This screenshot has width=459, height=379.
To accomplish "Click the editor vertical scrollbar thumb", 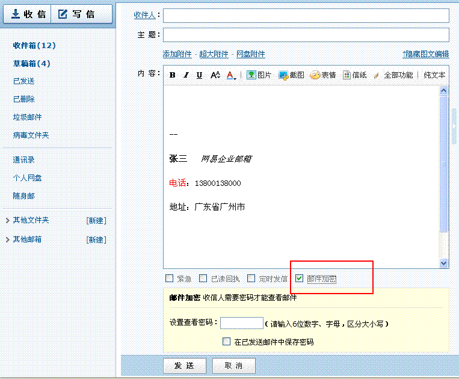I will (444, 164).
